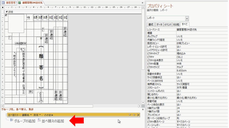Open the 顧客名 sort field dropdown
The width and height of the screenshot is (229, 128).
(31, 115)
